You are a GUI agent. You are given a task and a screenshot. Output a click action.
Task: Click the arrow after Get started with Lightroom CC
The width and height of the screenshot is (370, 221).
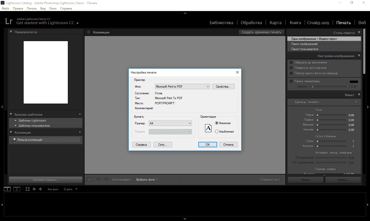78,23
